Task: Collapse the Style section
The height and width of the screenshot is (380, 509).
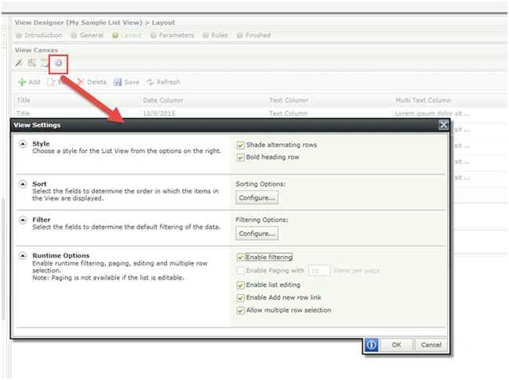Action: [23, 144]
